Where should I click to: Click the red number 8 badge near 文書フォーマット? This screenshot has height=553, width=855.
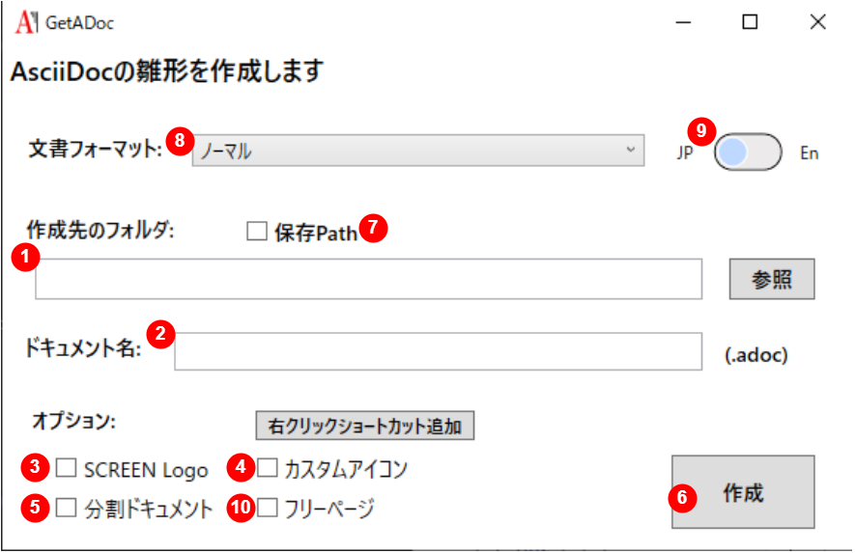coord(178,141)
